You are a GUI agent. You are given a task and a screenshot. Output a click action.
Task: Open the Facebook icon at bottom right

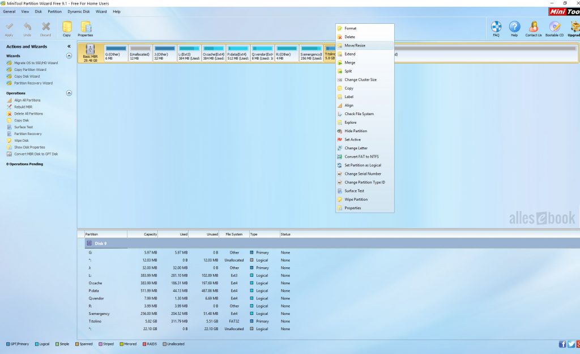pyautogui.click(x=562, y=344)
